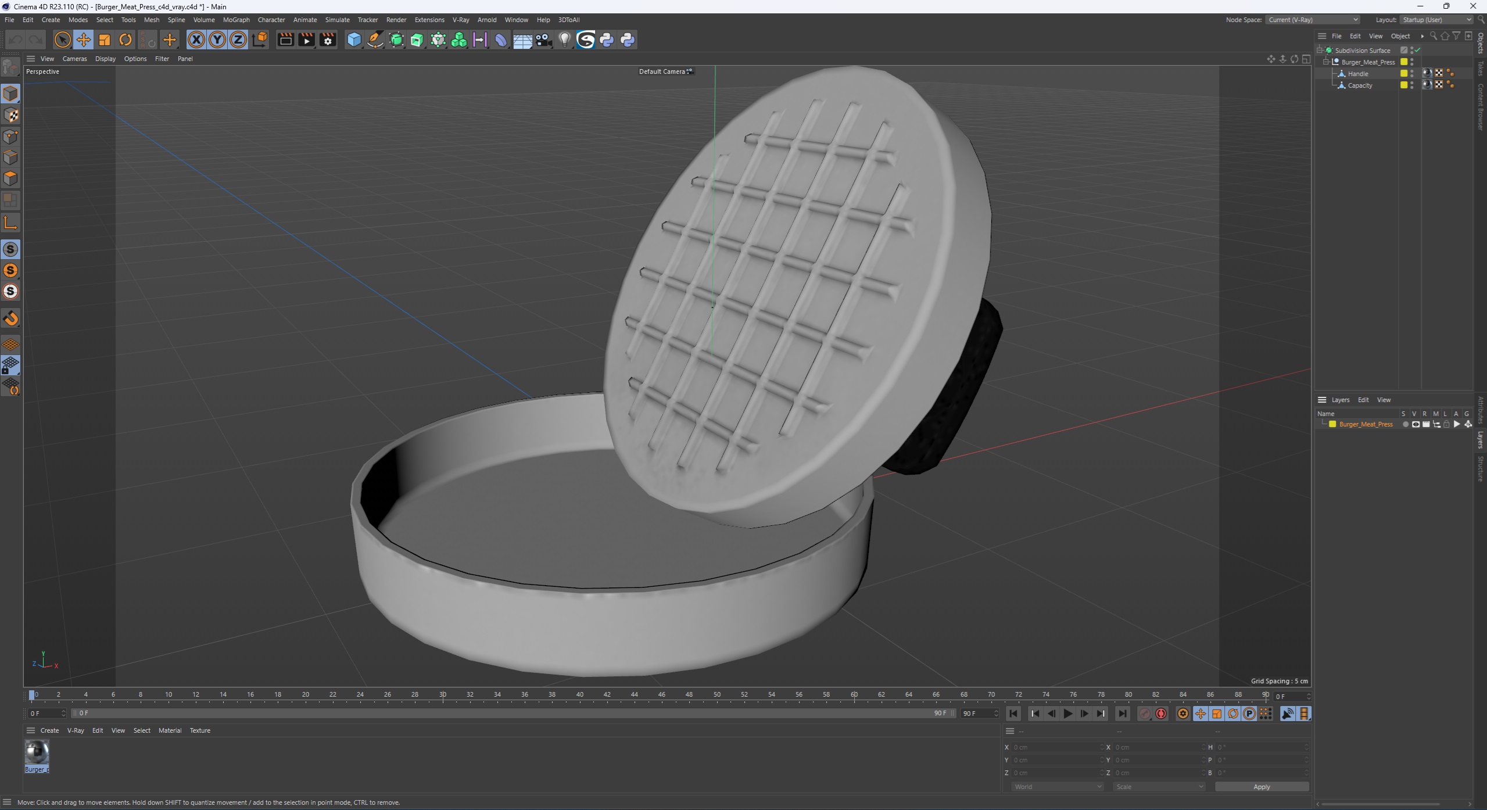Add a MoGraph Cloner object

click(x=459, y=40)
